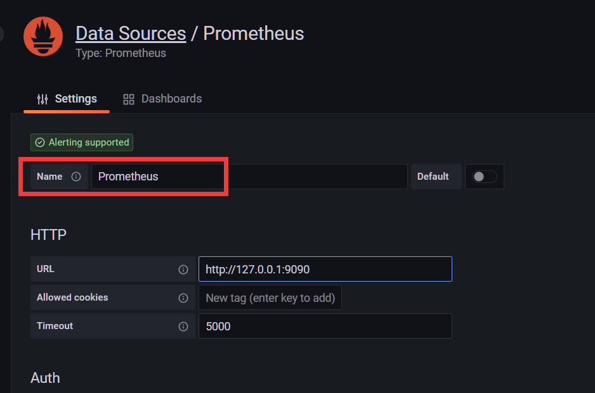The height and width of the screenshot is (393, 595).
Task: Open the Settings tab
Action: click(67, 99)
